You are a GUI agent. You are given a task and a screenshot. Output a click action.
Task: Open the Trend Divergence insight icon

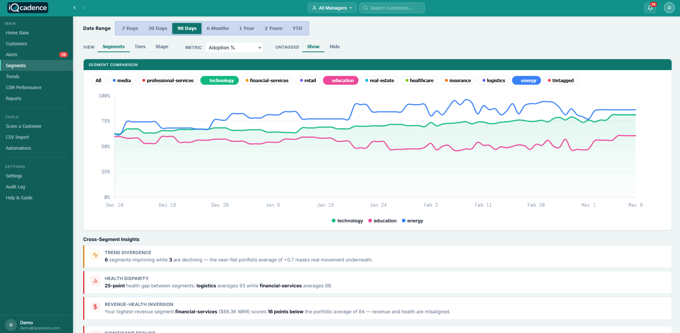coord(95,255)
